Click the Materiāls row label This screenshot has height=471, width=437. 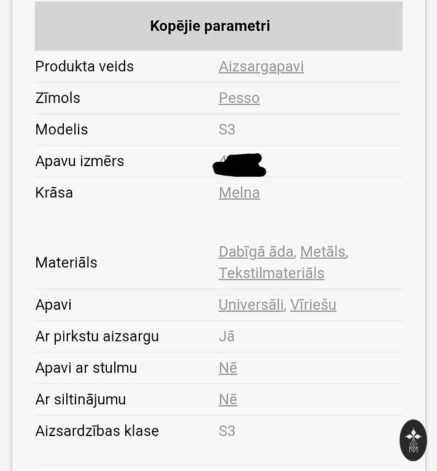pos(66,262)
